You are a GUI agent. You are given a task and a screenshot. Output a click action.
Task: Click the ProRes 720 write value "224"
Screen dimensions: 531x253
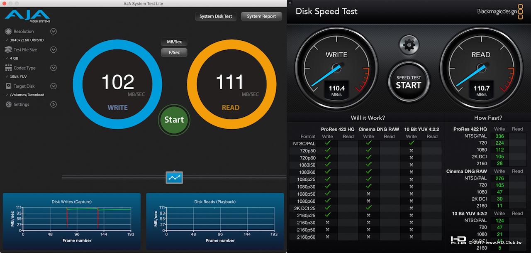point(499,143)
